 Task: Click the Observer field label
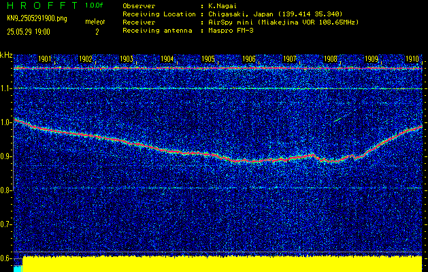(139, 6)
